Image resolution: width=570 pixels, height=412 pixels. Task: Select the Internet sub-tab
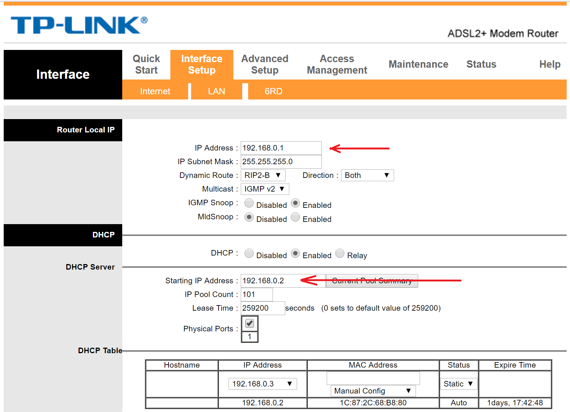point(155,91)
